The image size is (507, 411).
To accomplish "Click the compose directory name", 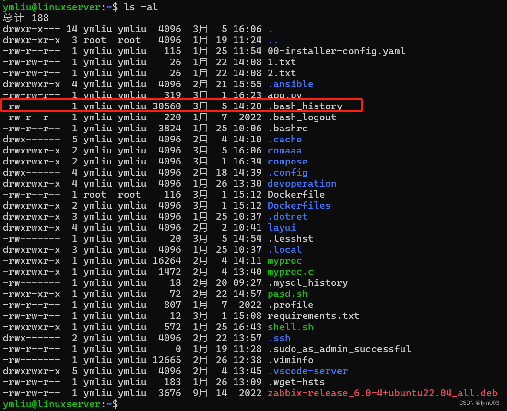I will tap(287, 161).
